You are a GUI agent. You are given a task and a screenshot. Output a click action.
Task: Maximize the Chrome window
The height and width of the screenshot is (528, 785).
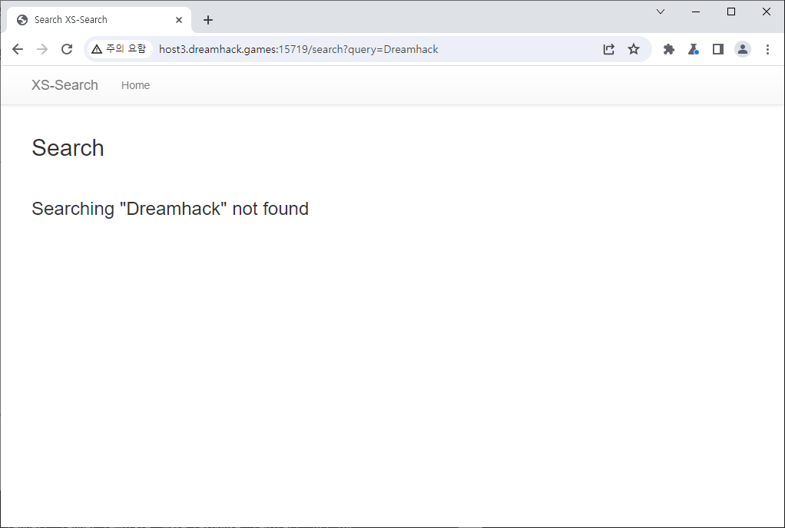[x=731, y=12]
